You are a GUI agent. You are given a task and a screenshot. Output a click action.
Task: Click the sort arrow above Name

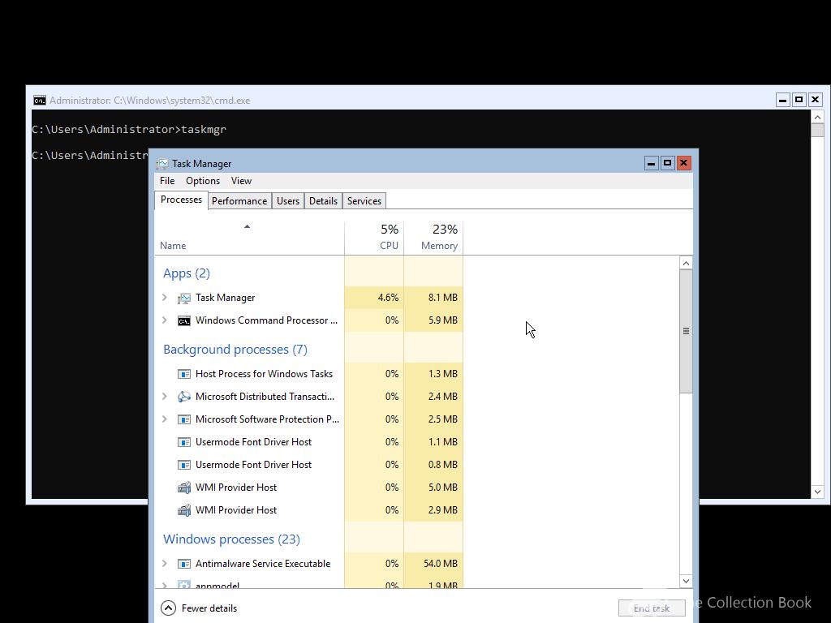pos(247,227)
